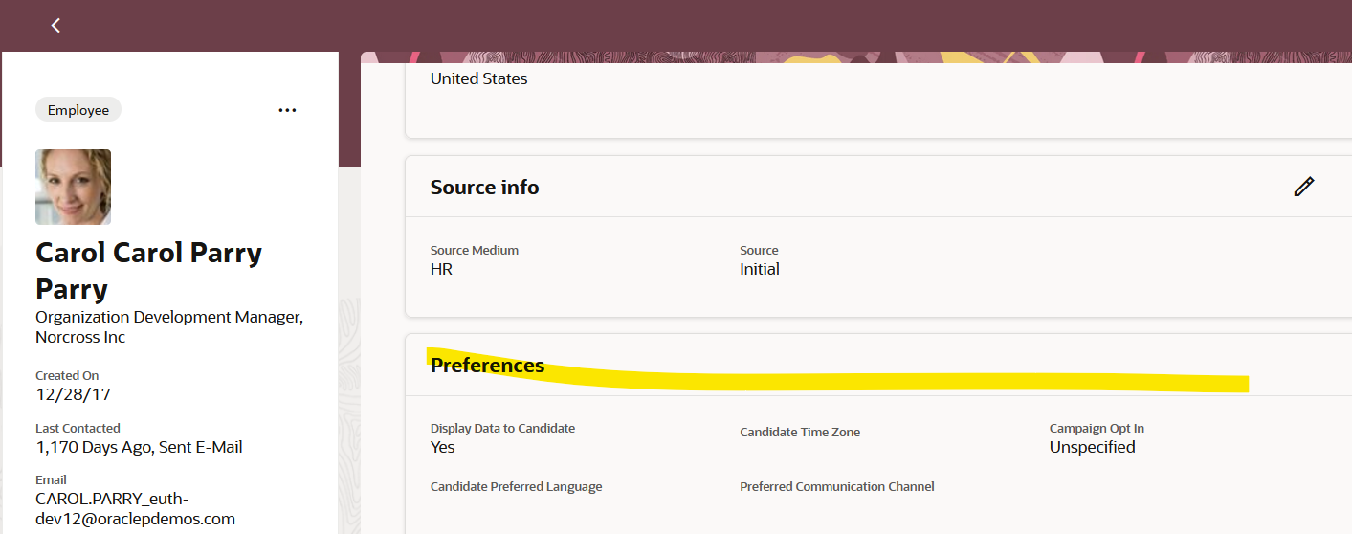
Task: Click the email CAROL.PARRY_euth-dev12@oraclepdemos.com
Action: 135,509
